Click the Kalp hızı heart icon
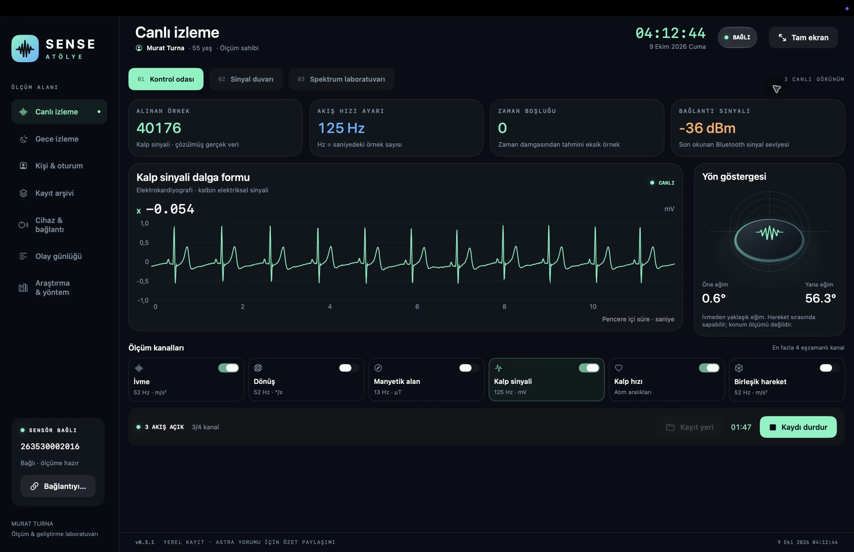 (x=619, y=368)
